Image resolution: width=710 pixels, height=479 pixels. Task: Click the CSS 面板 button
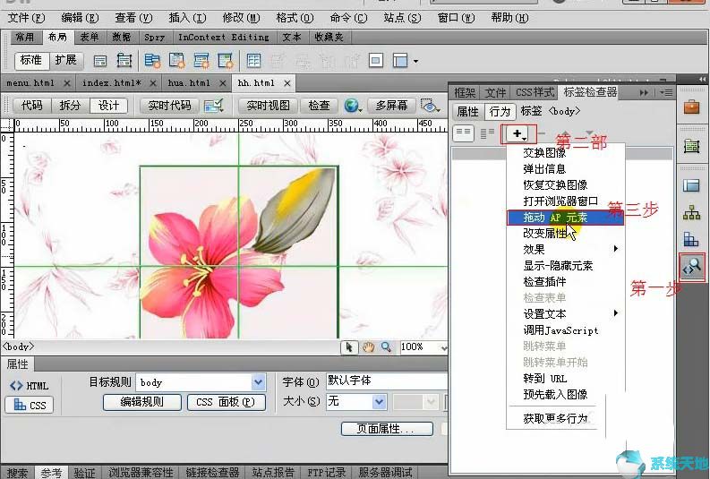tap(226, 402)
